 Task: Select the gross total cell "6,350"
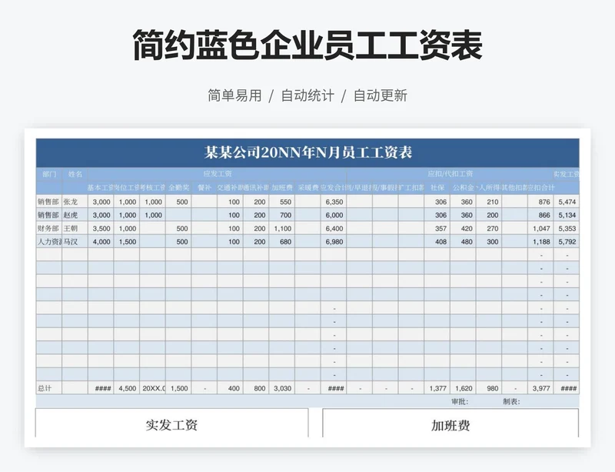pyautogui.click(x=334, y=202)
